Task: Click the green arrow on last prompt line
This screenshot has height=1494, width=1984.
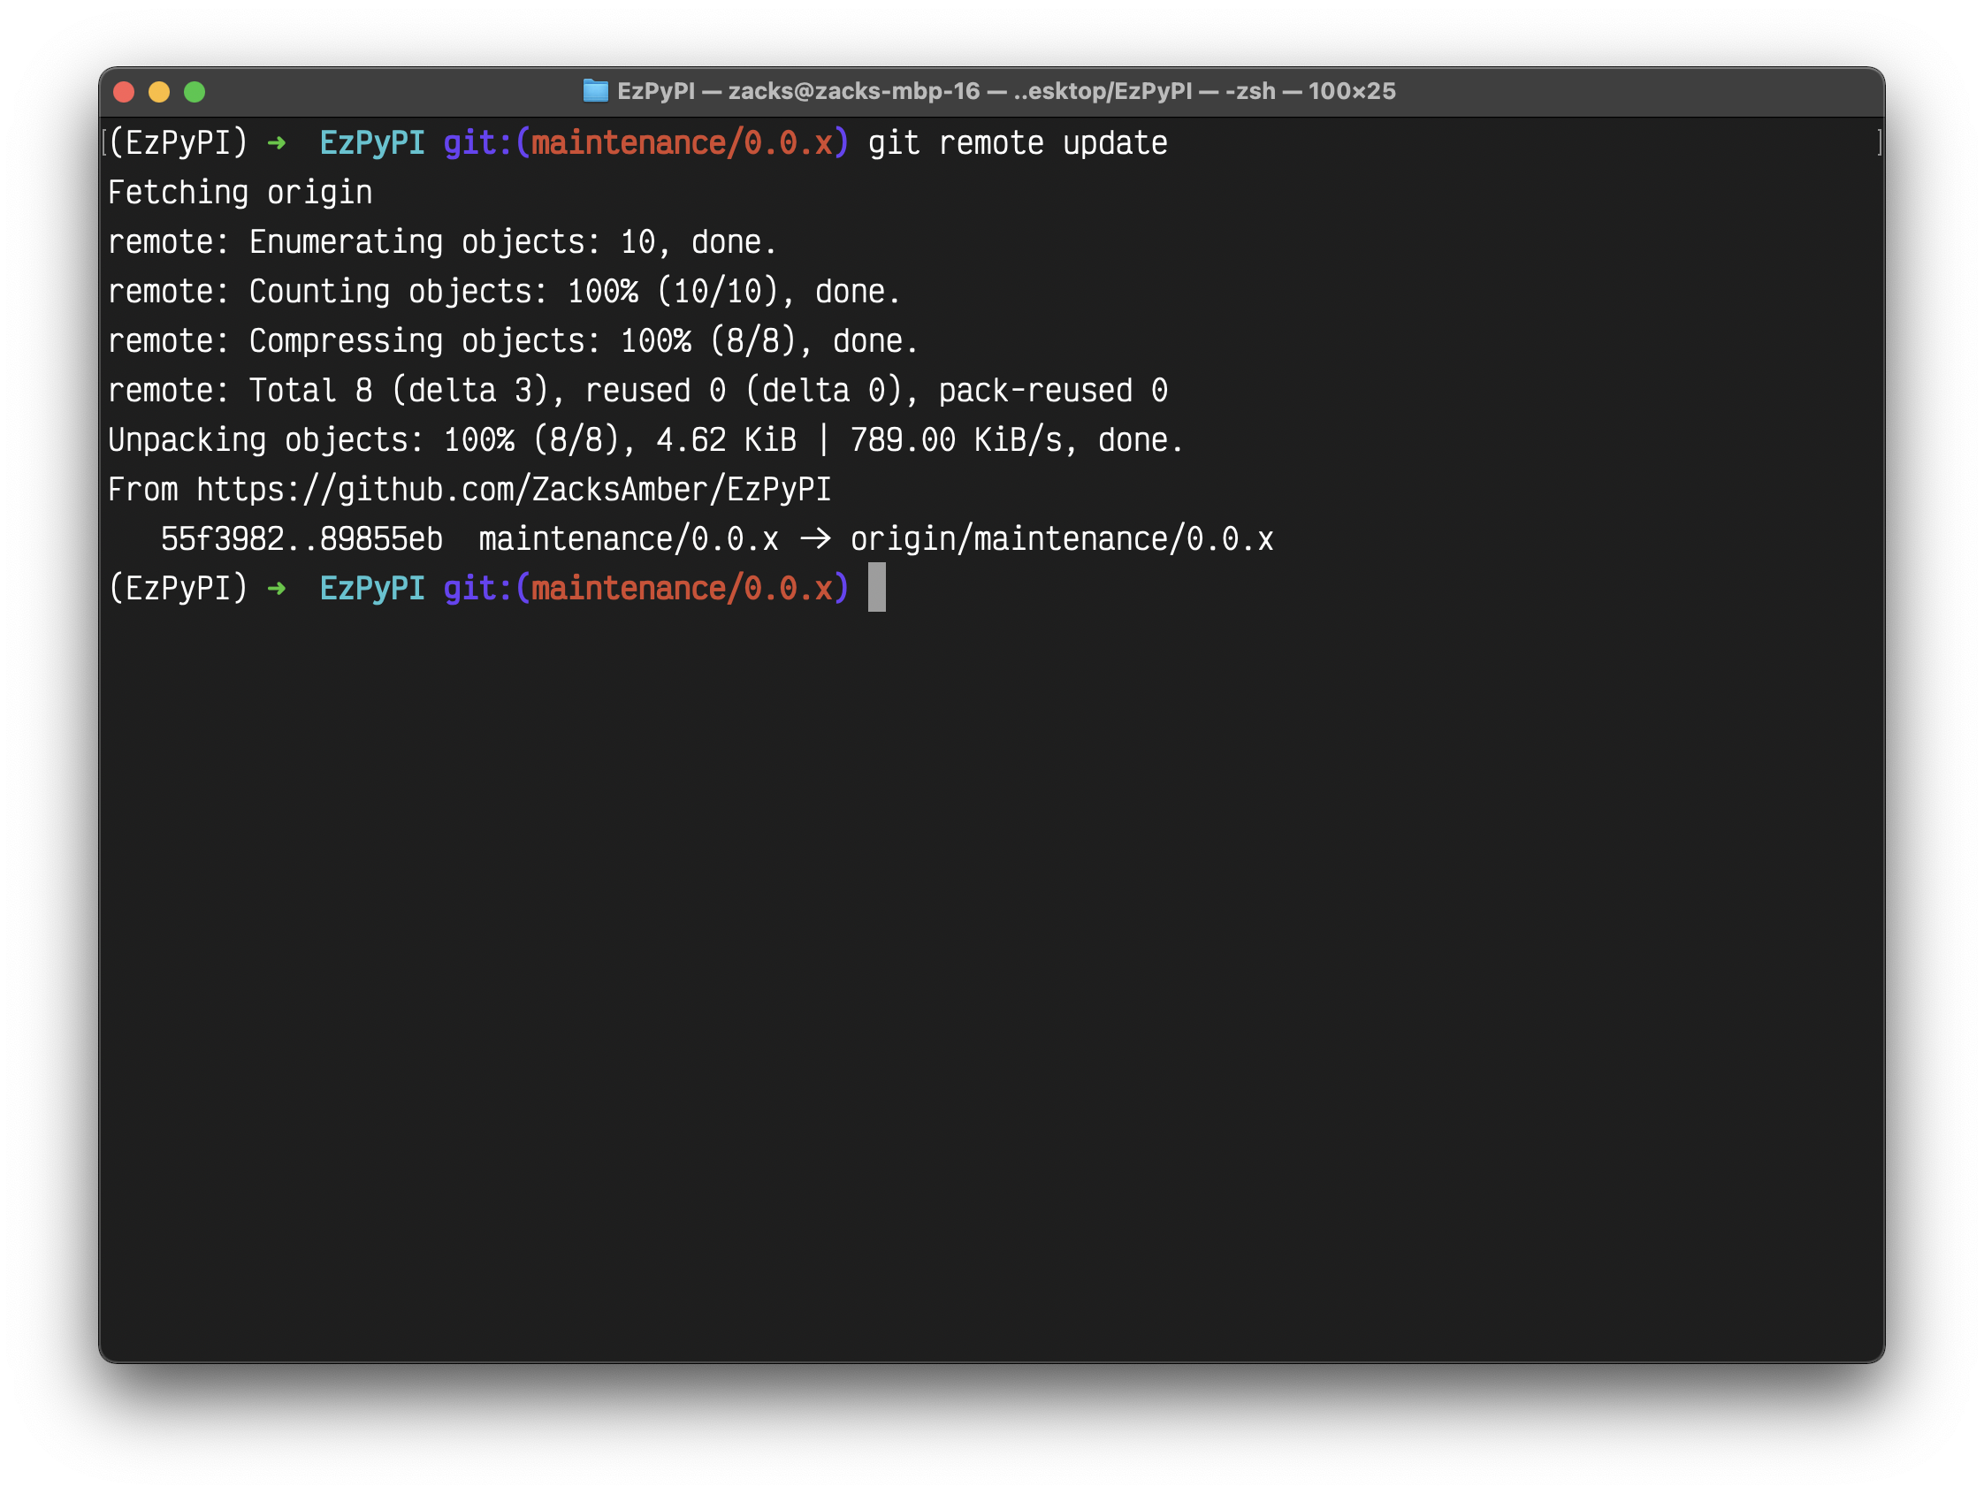Action: tap(276, 588)
